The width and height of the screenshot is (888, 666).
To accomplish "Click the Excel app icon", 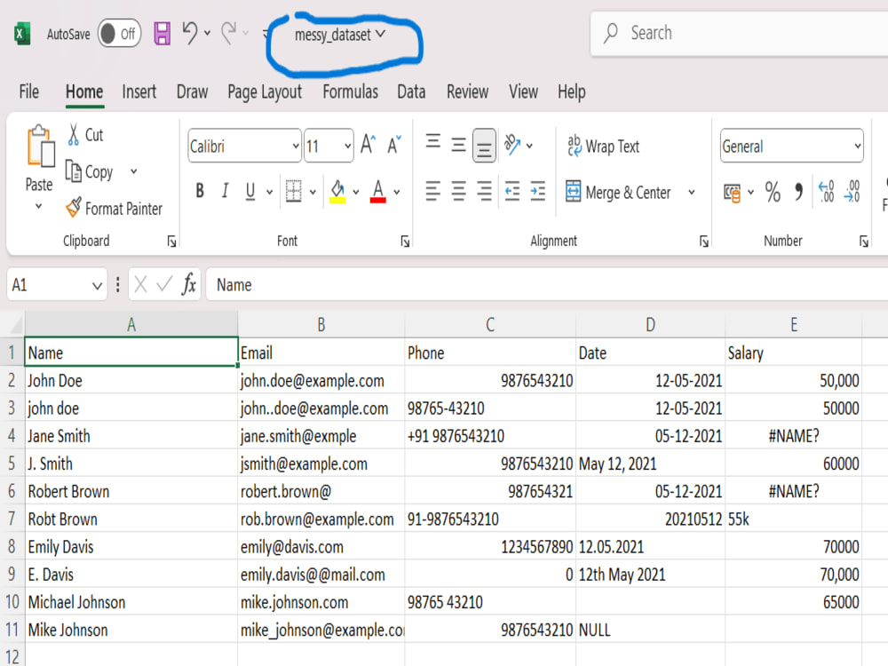I will pyautogui.click(x=22, y=34).
